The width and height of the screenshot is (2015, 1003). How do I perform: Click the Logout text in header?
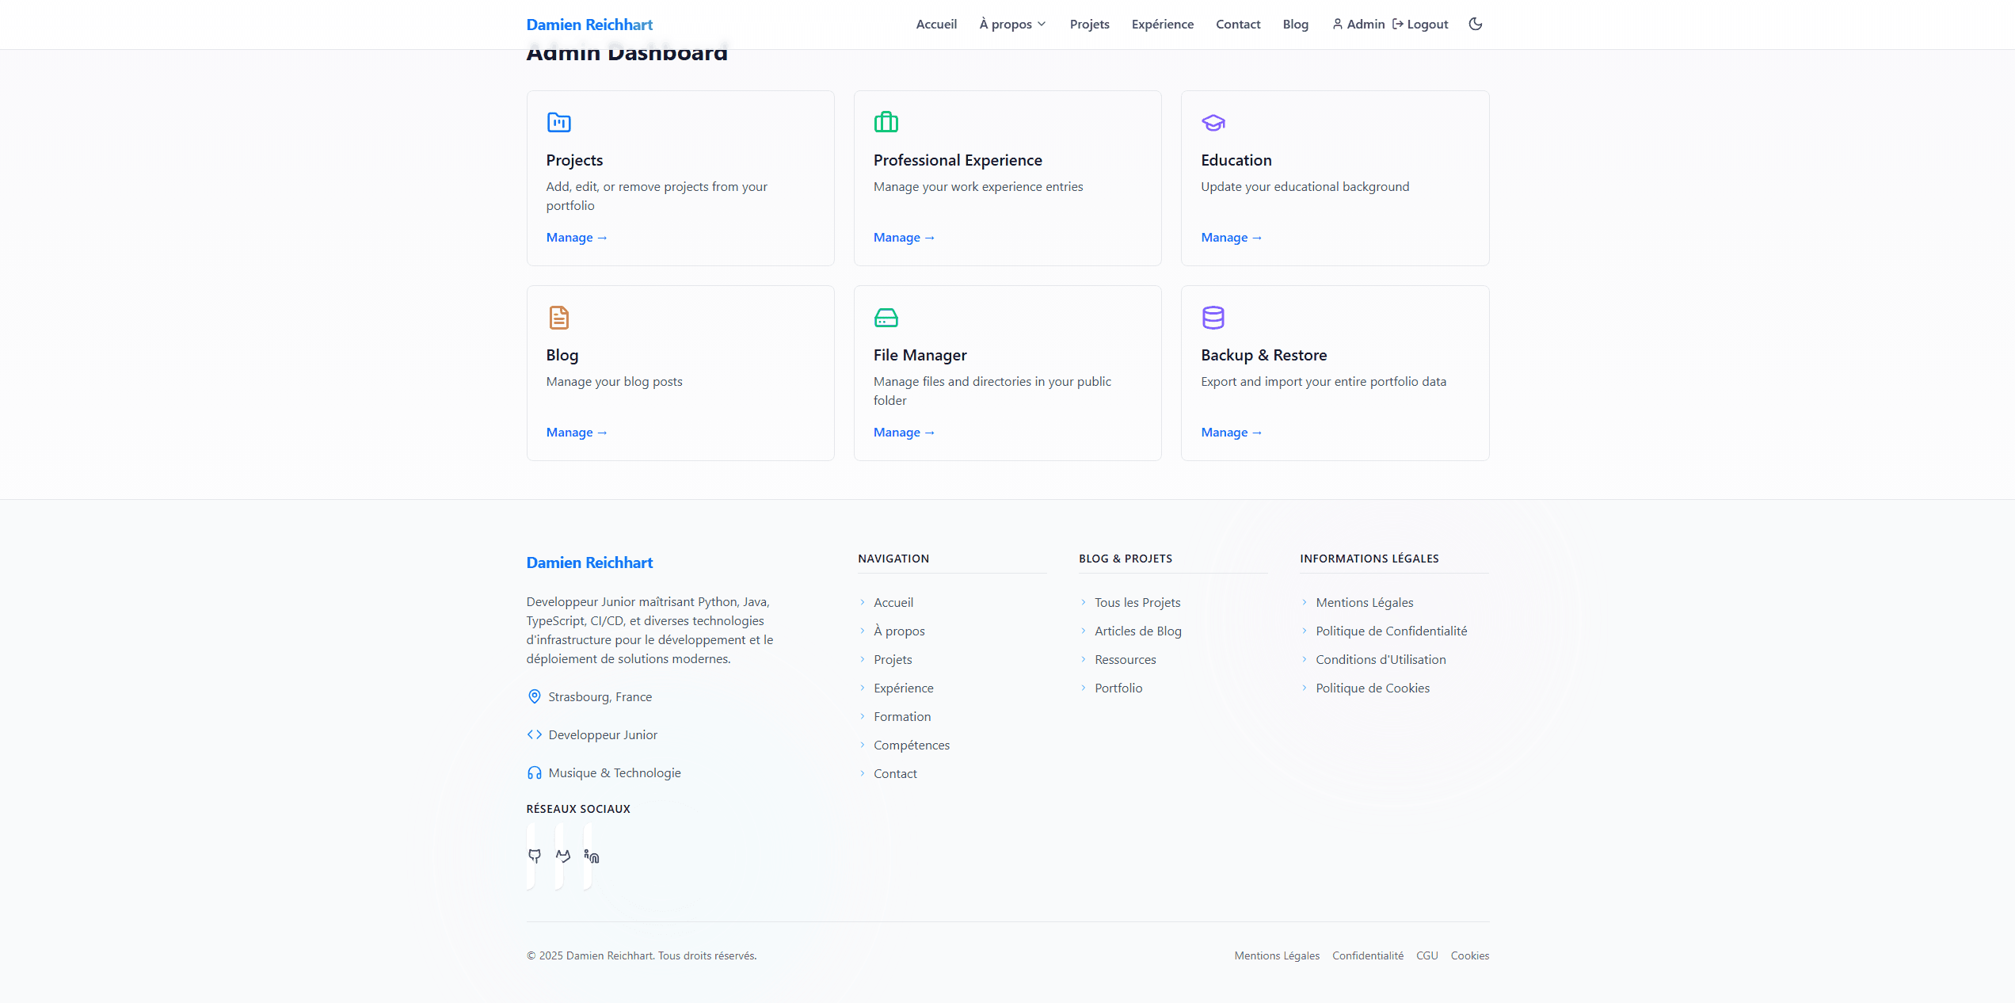(x=1427, y=24)
